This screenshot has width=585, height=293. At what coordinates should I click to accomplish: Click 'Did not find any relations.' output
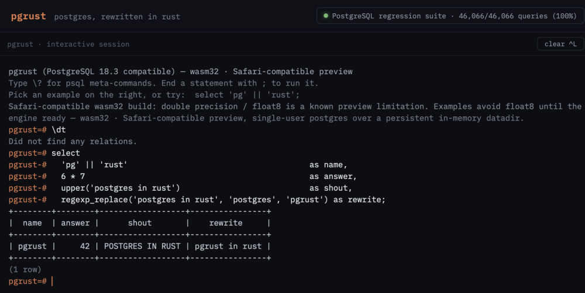[x=73, y=142]
